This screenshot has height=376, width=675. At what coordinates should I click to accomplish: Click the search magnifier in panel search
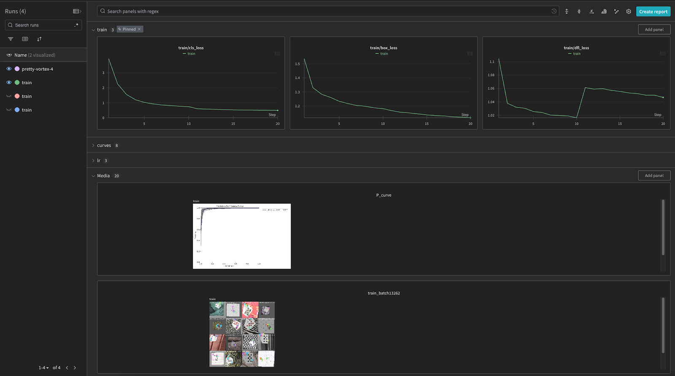click(103, 11)
